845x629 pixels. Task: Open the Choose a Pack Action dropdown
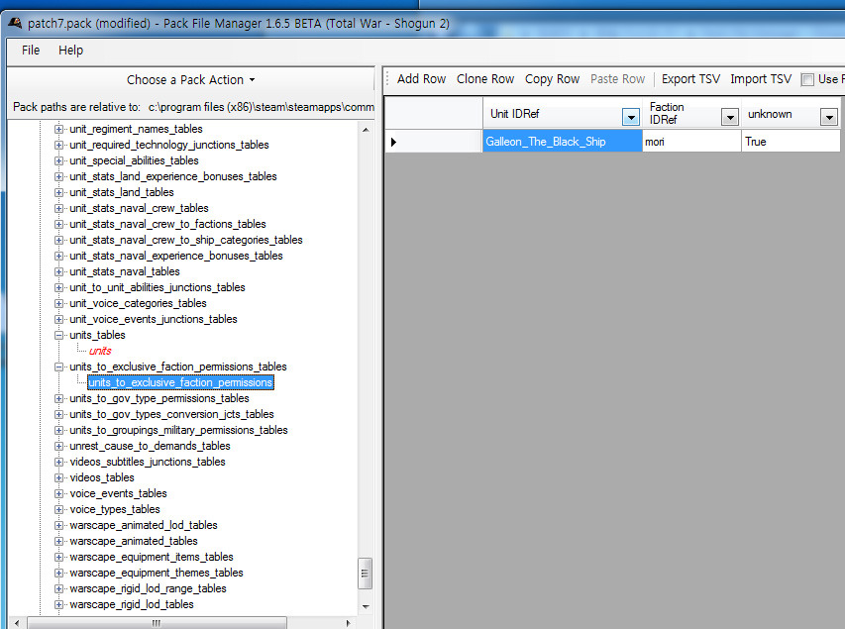click(191, 80)
